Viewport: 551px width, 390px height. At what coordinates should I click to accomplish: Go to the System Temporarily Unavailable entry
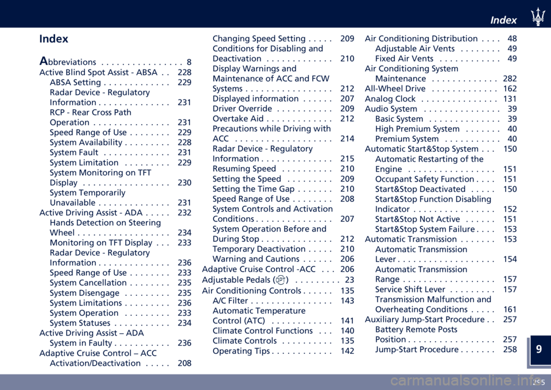tap(121, 198)
